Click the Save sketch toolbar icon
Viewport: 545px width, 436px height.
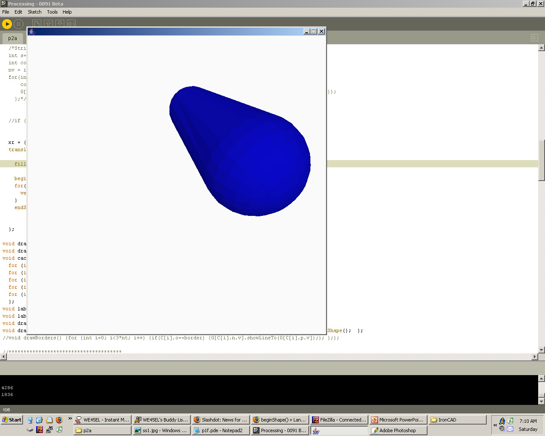(60, 24)
